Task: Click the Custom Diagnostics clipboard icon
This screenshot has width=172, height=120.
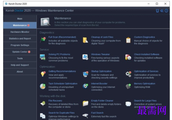Action: [x=128, y=40]
